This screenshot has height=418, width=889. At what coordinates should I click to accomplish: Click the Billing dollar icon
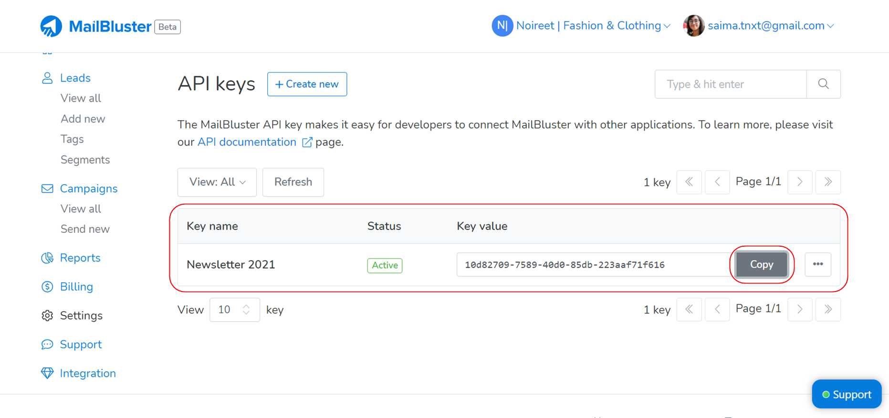(x=47, y=287)
